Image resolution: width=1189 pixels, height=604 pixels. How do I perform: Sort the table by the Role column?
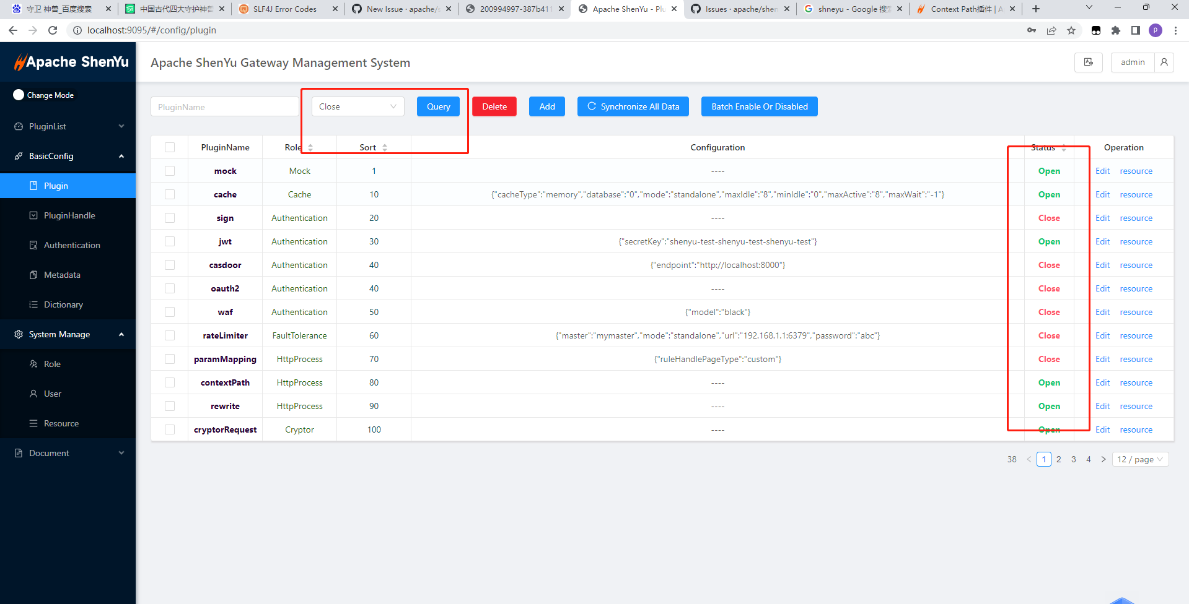coord(310,147)
